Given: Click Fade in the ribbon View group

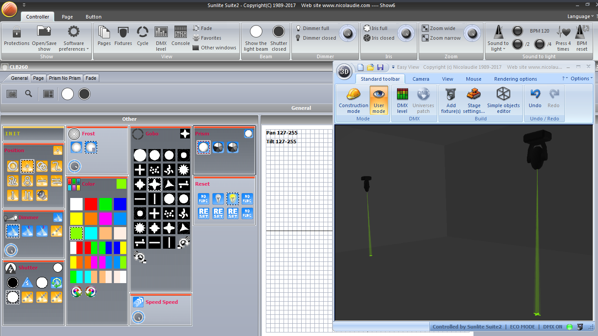Looking at the screenshot, I should point(203,28).
